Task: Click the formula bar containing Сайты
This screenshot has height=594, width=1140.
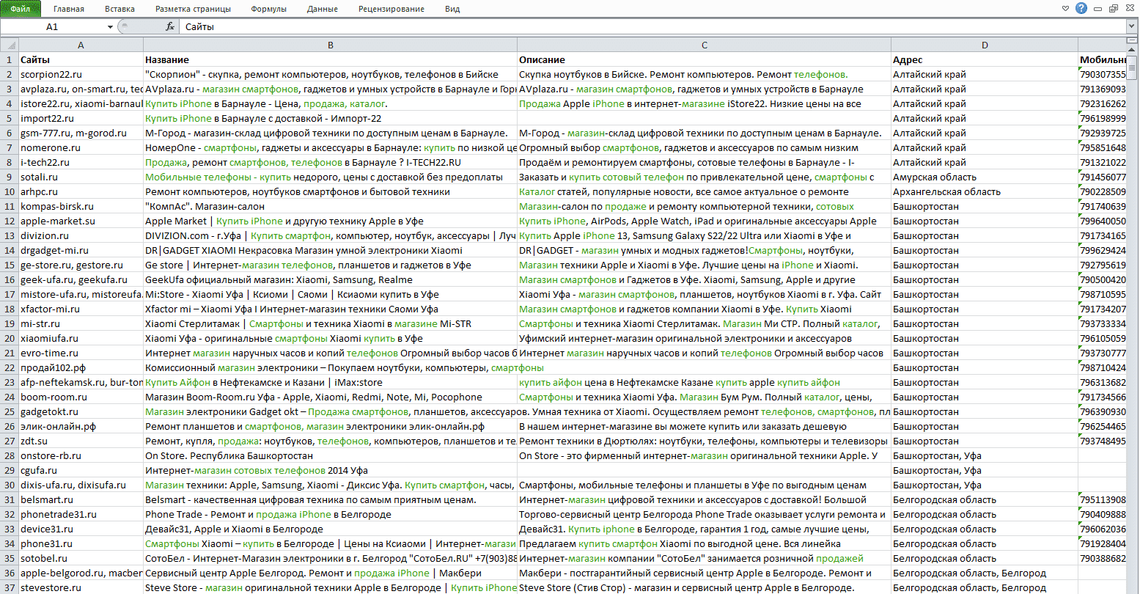Action: [652, 26]
